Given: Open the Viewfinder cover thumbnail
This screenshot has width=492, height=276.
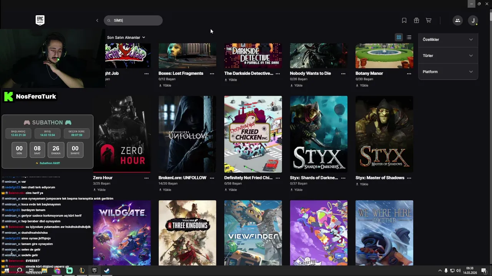Looking at the screenshot, I should pyautogui.click(x=253, y=233).
